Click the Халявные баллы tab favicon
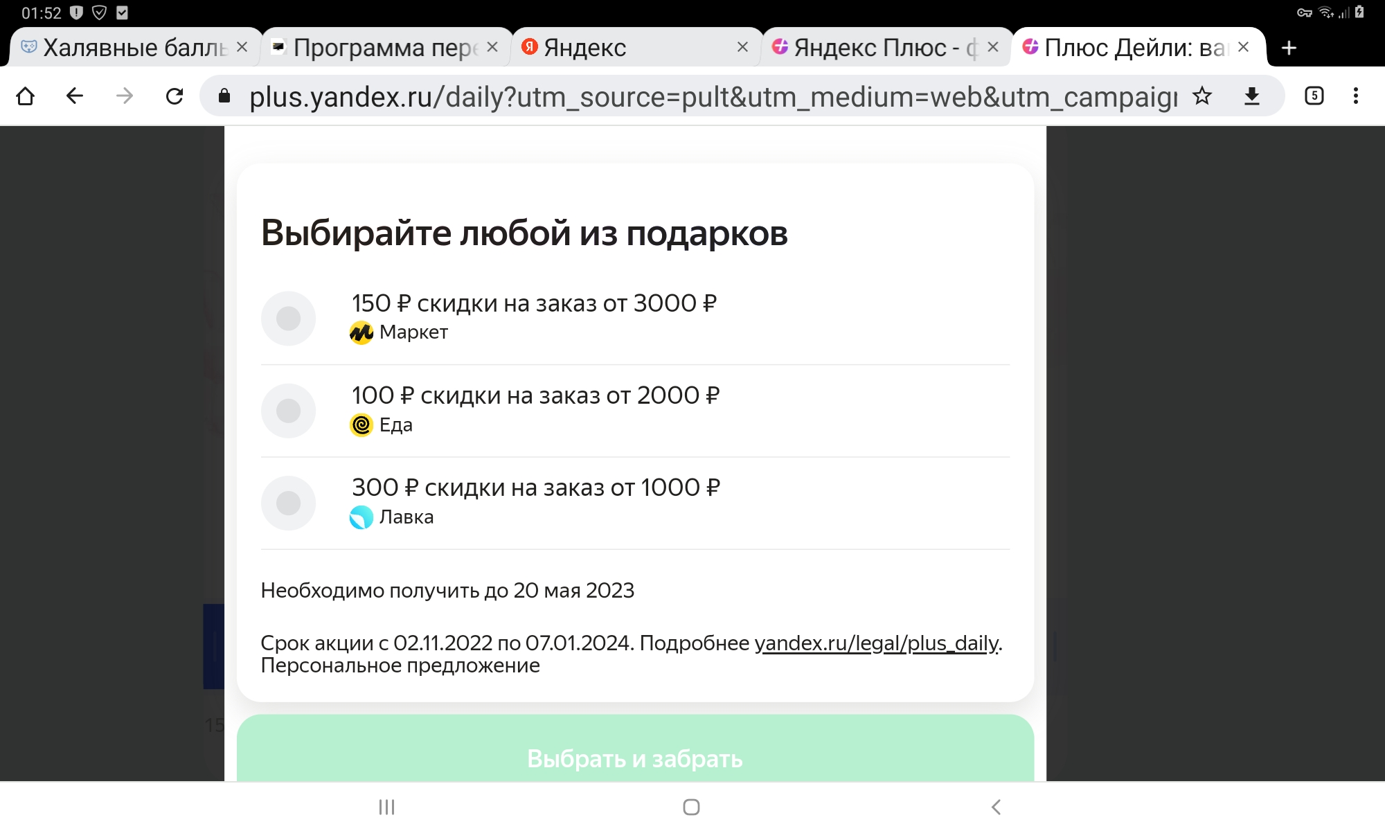The image size is (1385, 831). [x=28, y=46]
